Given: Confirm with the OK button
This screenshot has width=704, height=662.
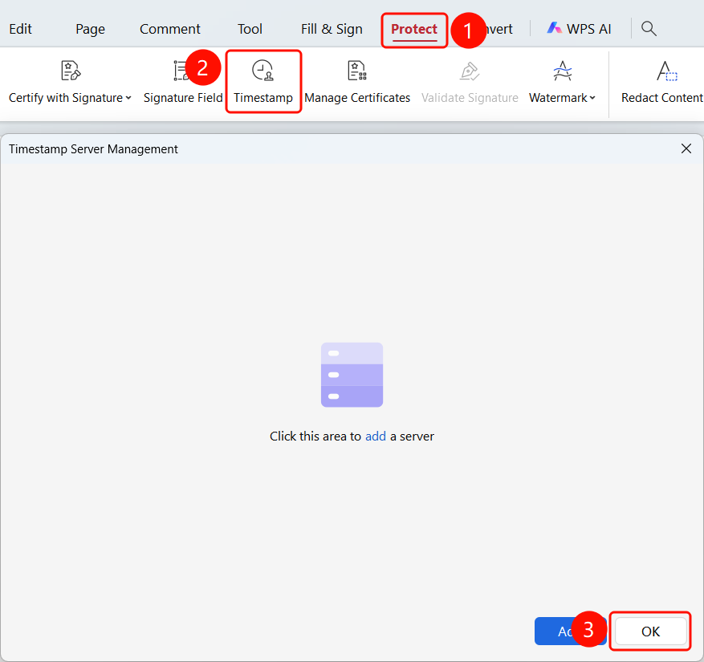Looking at the screenshot, I should [x=650, y=632].
